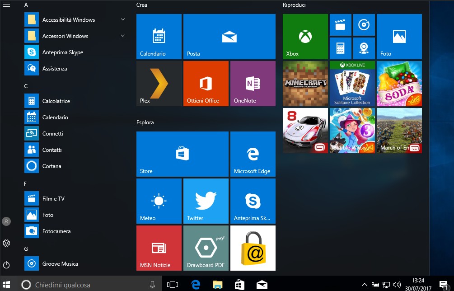Open the Anteprima Skype tile
454x291 pixels.
pyautogui.click(x=253, y=201)
